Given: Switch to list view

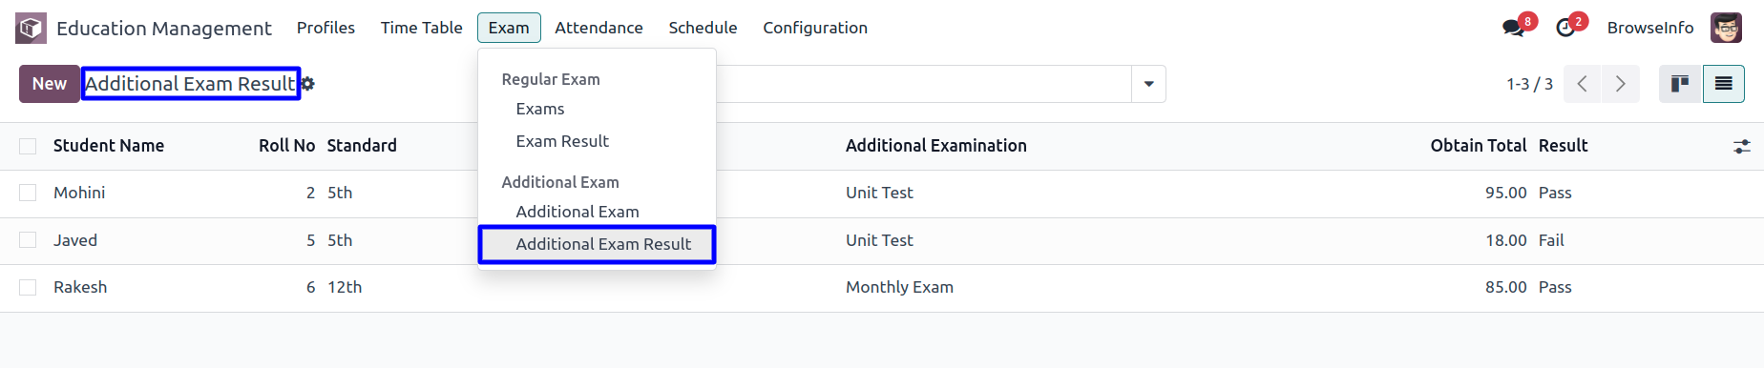Looking at the screenshot, I should (1723, 84).
